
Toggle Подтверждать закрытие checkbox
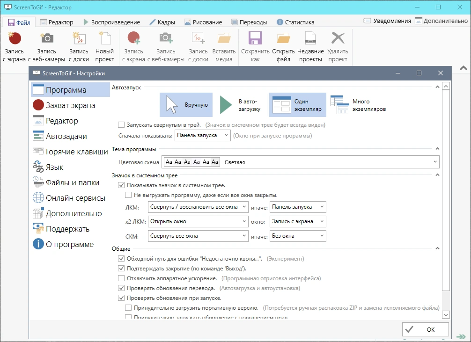coord(121,269)
